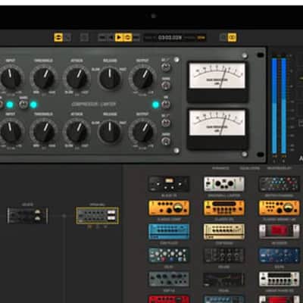Click the upper channel Attack knob

(77, 78)
